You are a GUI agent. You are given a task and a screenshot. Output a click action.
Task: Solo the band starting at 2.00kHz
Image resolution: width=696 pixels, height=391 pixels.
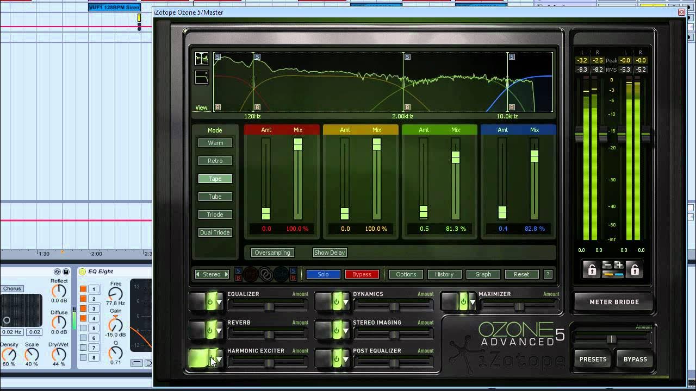point(407,56)
